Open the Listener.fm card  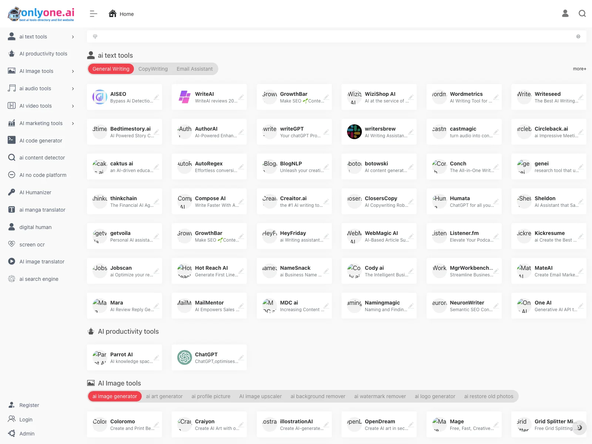click(x=464, y=236)
